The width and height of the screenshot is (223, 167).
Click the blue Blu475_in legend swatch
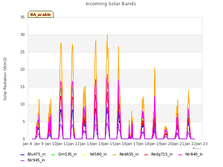23,154
